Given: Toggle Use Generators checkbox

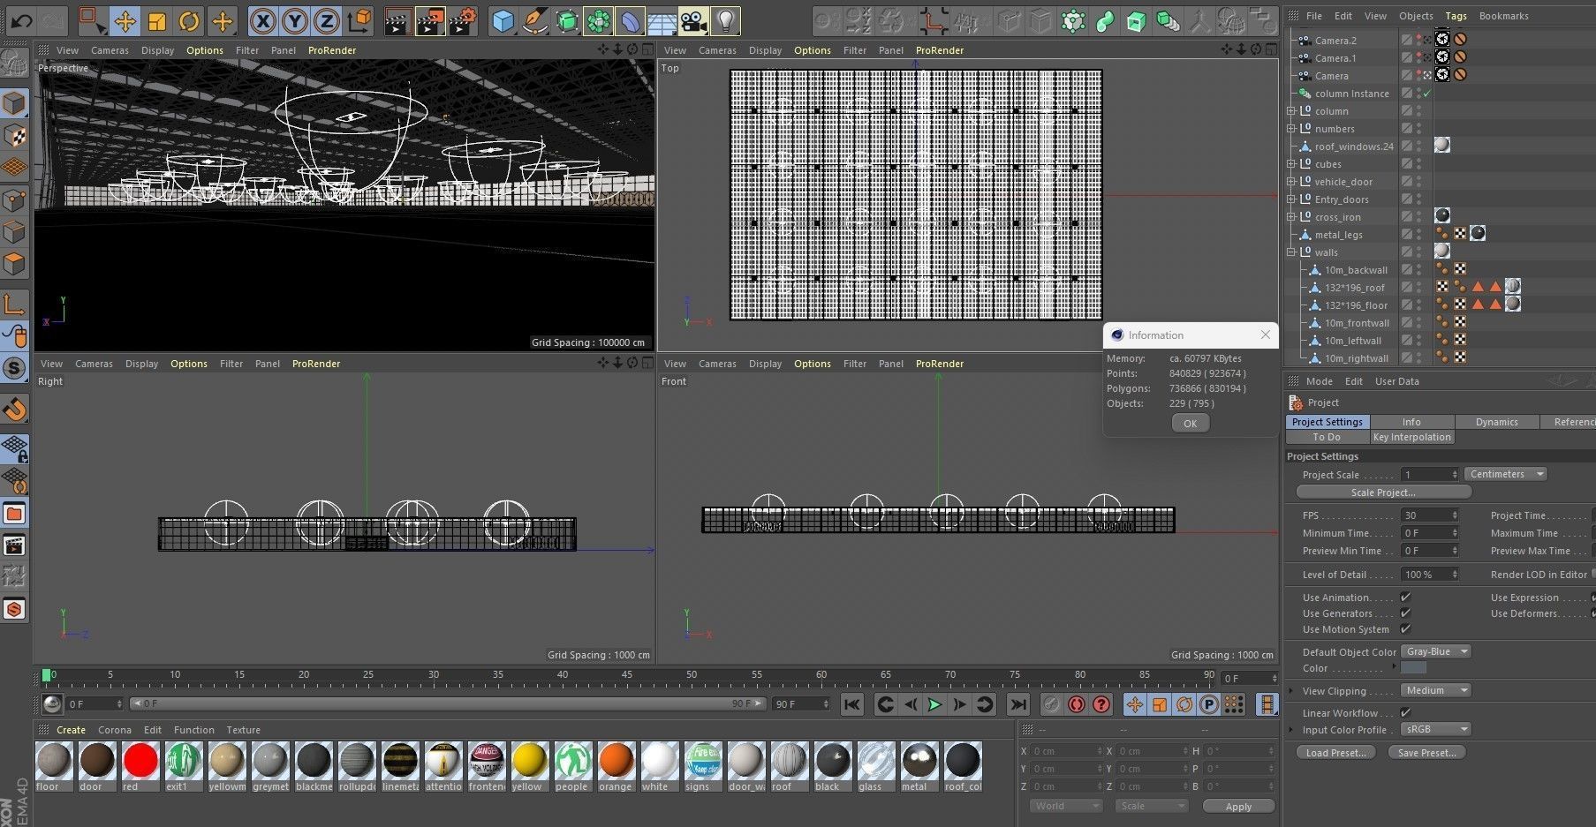Looking at the screenshot, I should click(1405, 613).
